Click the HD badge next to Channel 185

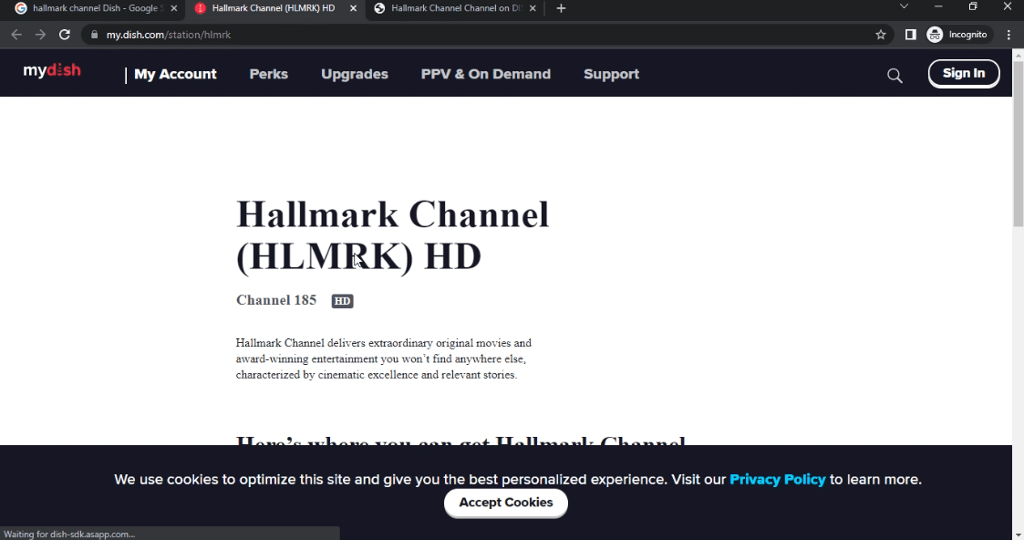342,301
